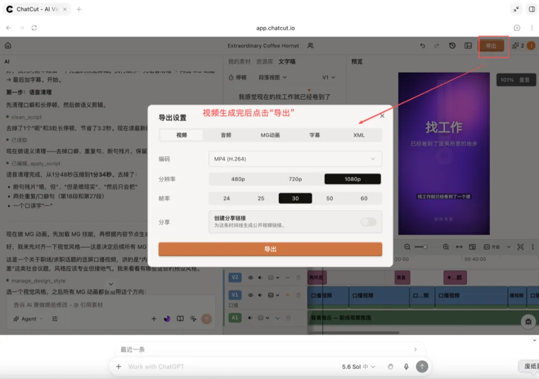Open the credits sparkle icon showing 2

(518, 45)
